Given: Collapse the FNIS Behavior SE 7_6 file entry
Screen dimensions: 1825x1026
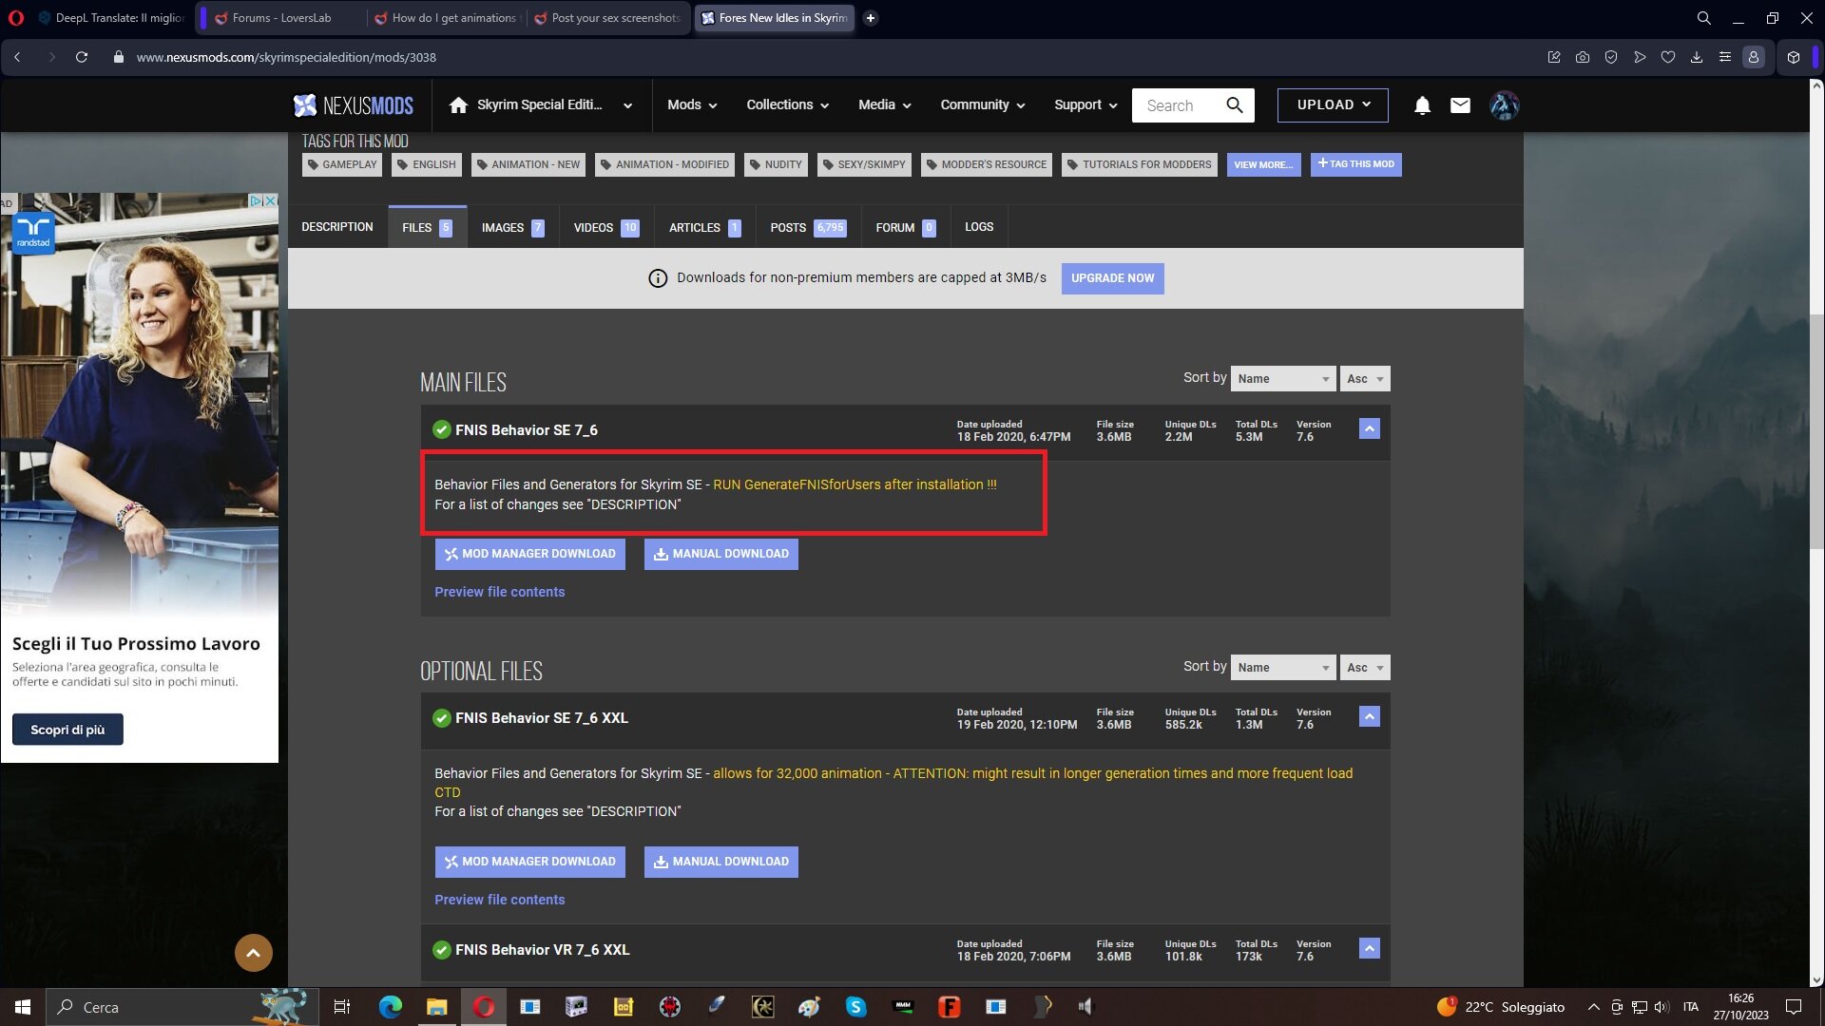Looking at the screenshot, I should pos(1369,429).
